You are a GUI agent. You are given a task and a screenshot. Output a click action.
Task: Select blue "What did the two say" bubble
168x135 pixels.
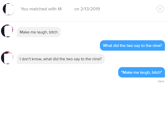tap(132, 46)
